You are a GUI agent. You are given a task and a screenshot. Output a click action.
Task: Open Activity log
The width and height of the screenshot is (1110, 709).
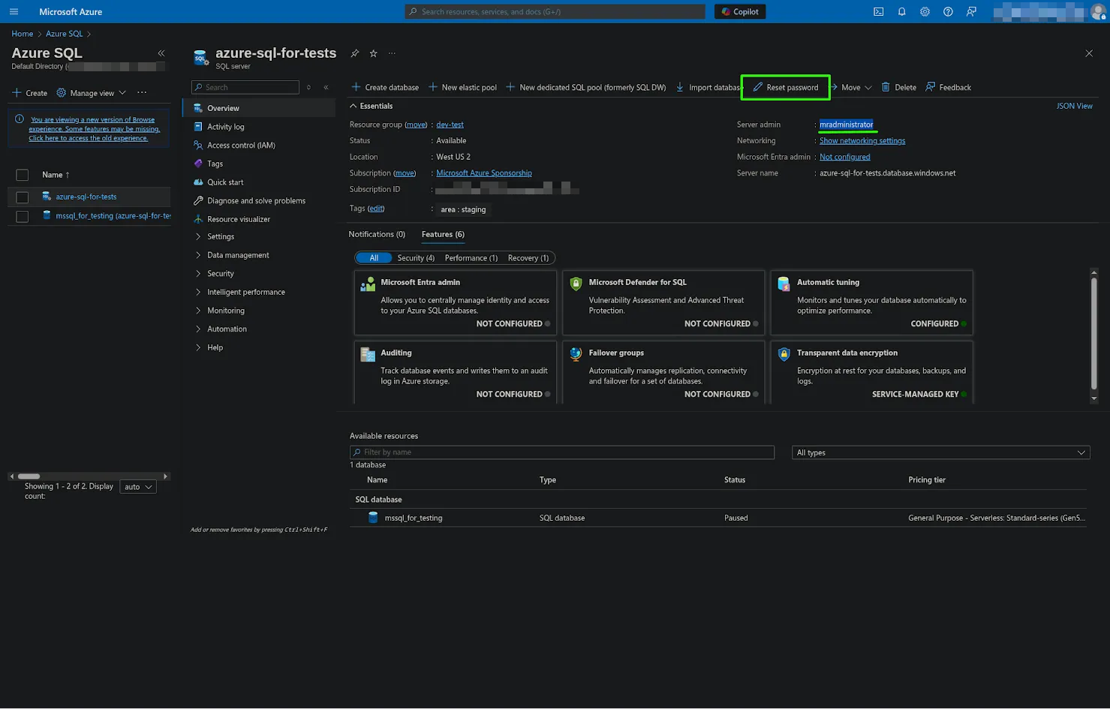tap(225, 127)
